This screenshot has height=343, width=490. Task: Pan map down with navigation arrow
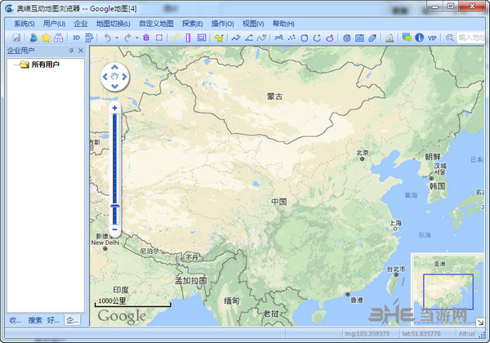tap(114, 87)
